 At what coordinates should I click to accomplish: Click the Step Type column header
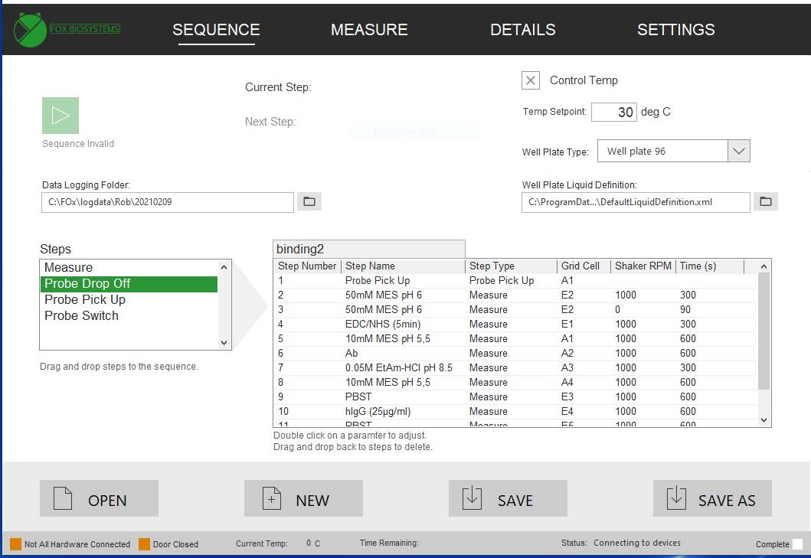pos(511,266)
